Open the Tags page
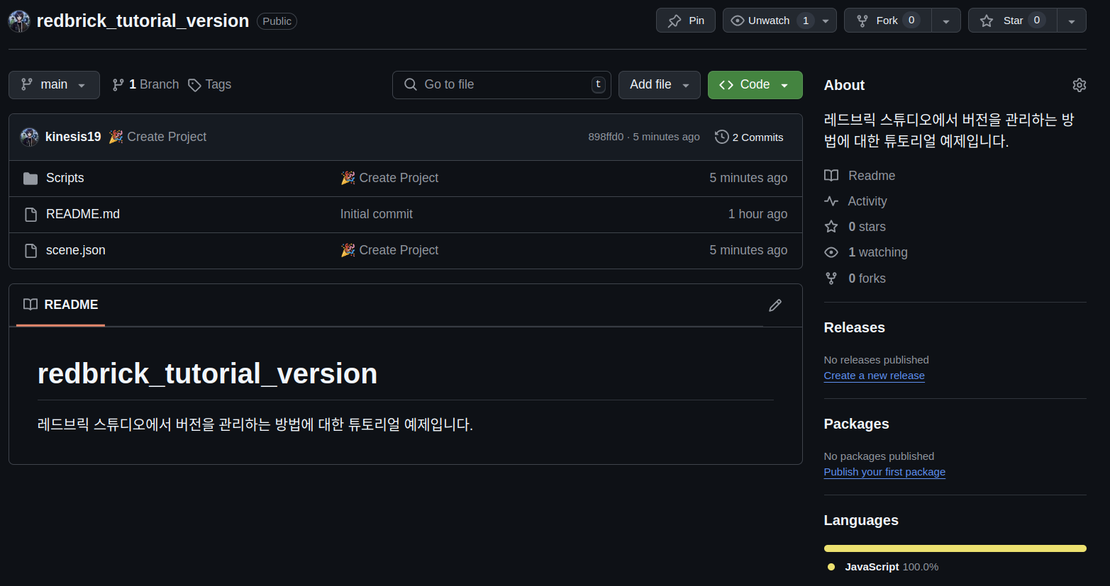The height and width of the screenshot is (586, 1110). pos(210,85)
